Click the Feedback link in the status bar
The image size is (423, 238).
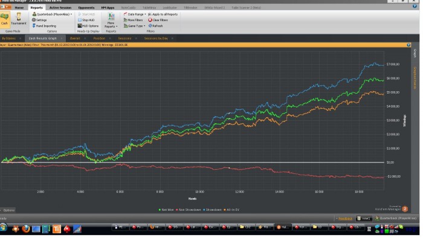pyautogui.click(x=345, y=218)
